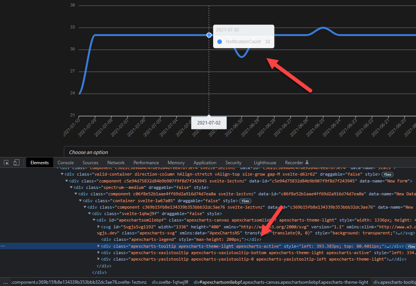Enable flex overlay badge on apexcharts-tooltip row
The width and height of the screenshot is (416, 286).
point(411,246)
